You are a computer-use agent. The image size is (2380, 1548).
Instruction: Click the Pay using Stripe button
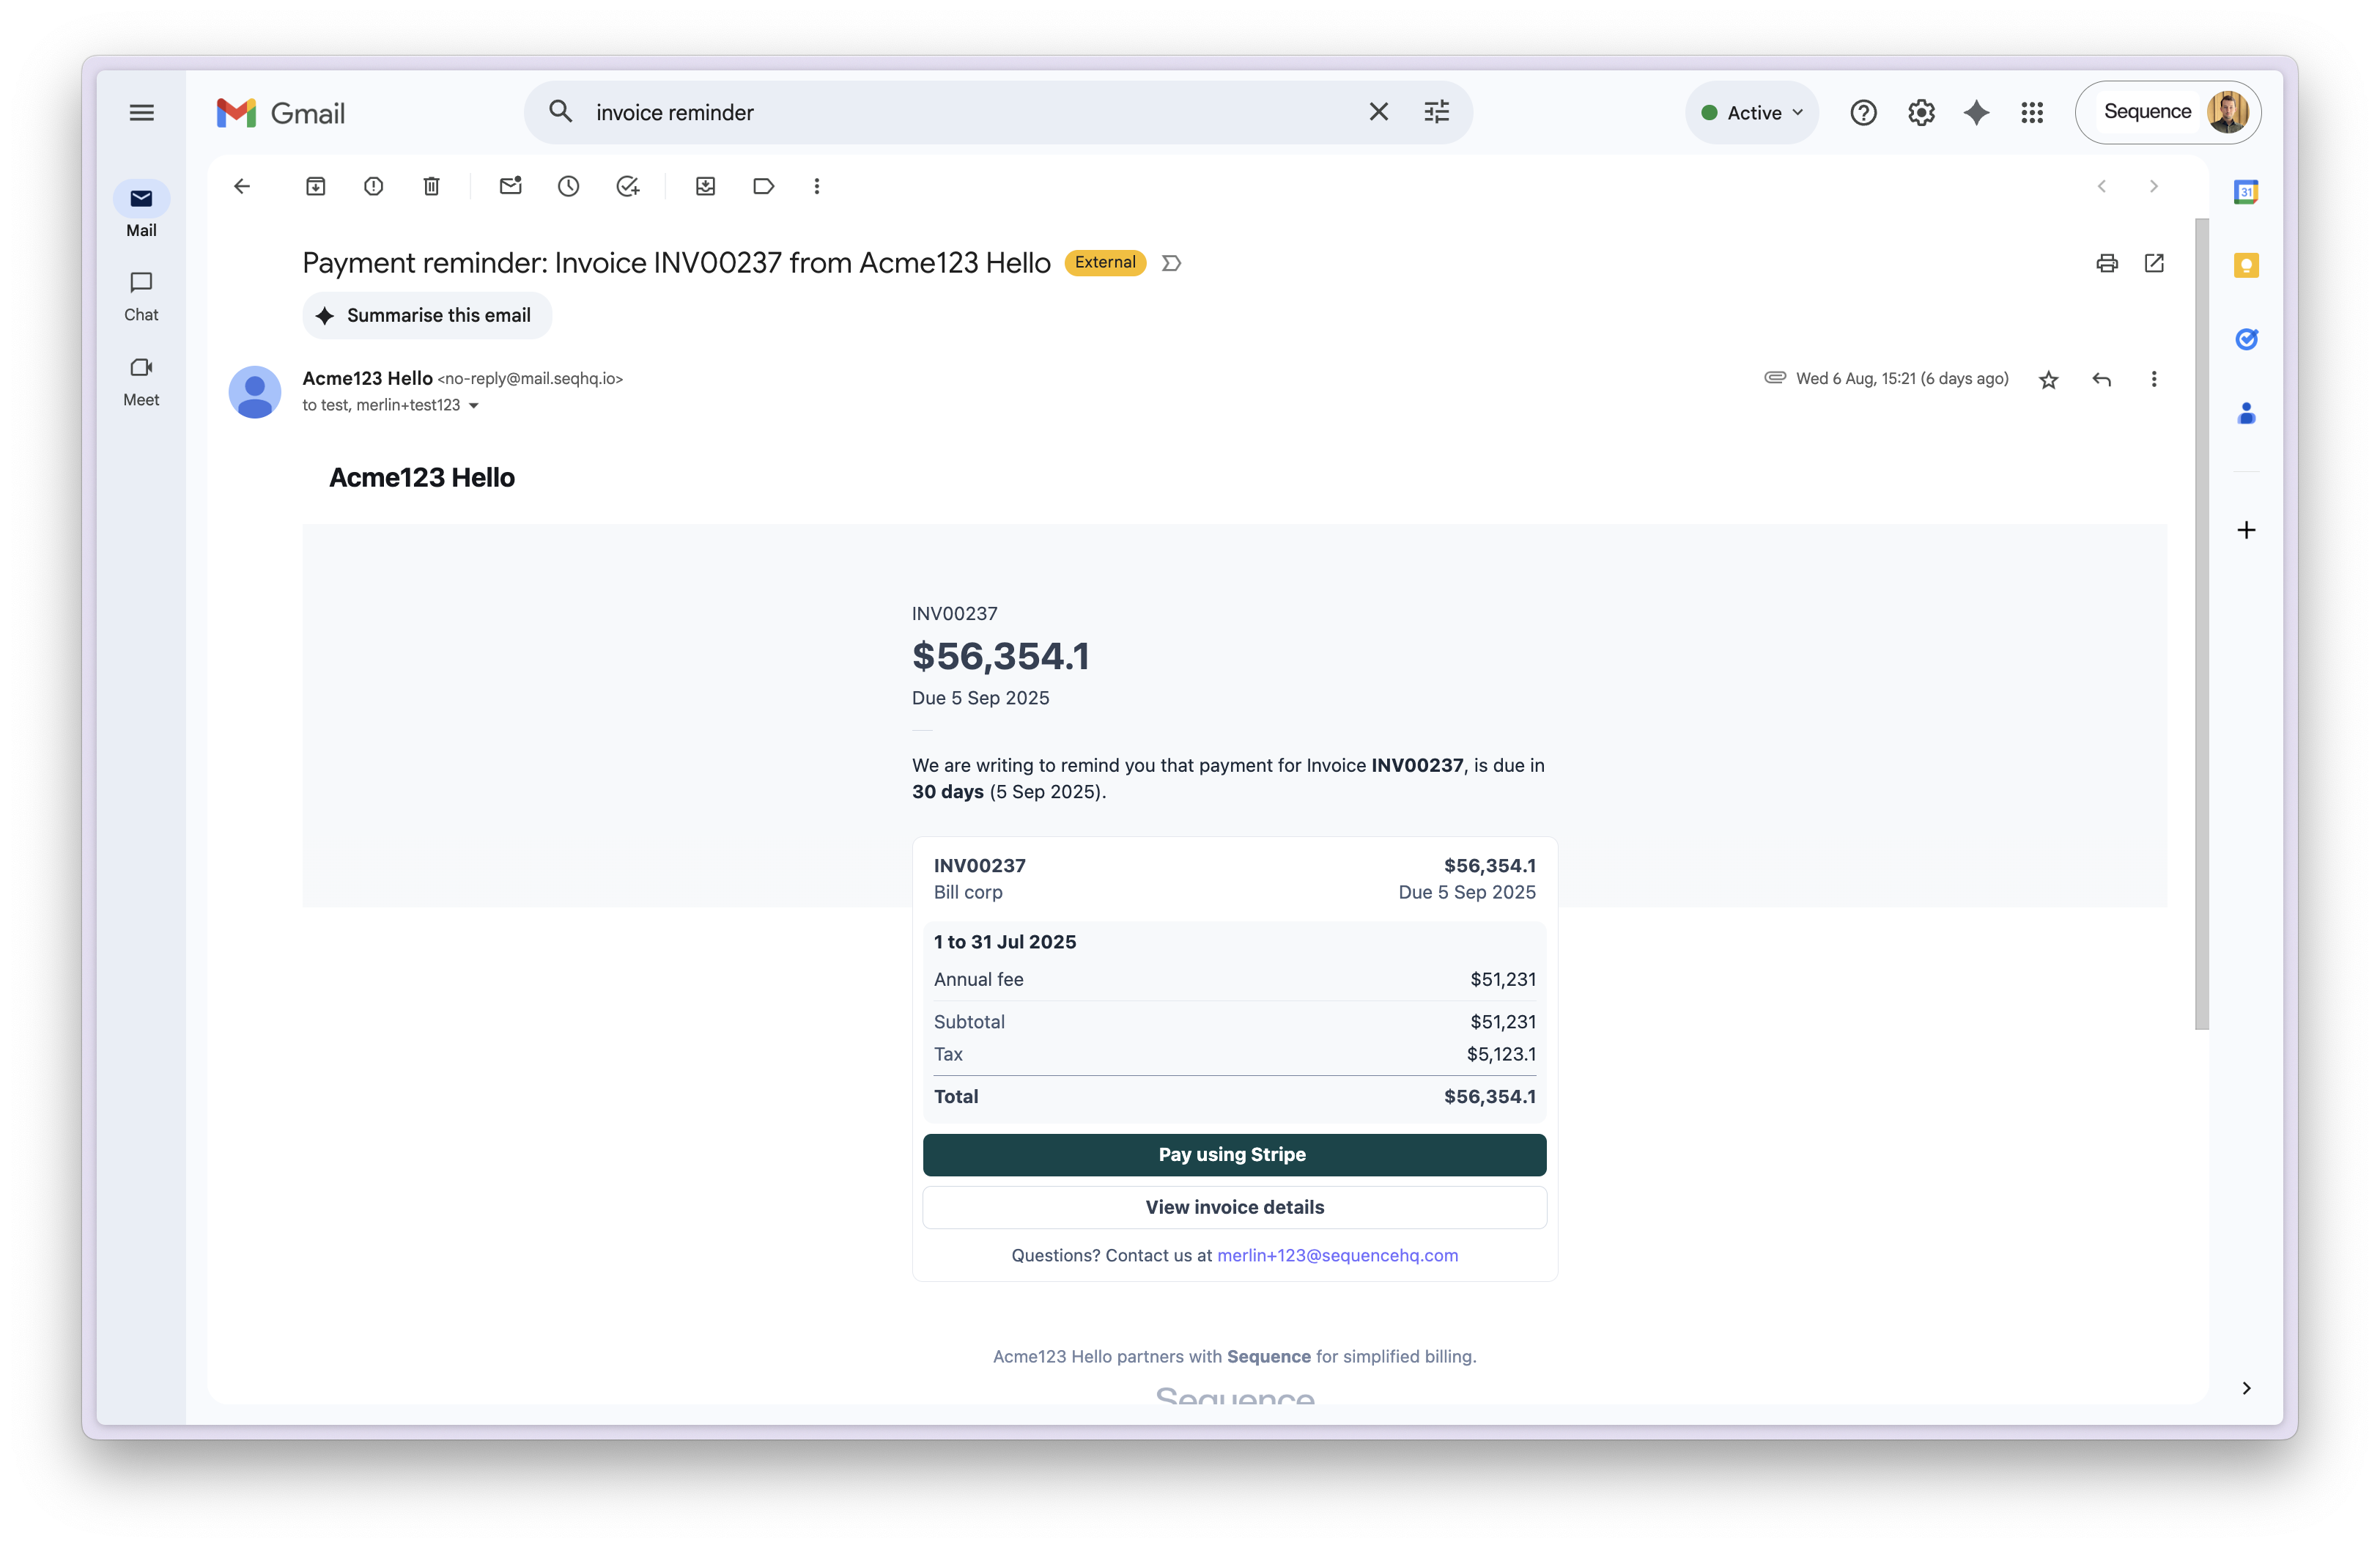coord(1233,1154)
